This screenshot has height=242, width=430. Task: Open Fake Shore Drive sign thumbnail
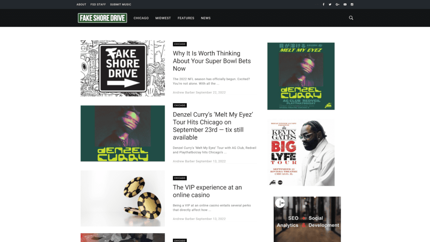pos(123,68)
